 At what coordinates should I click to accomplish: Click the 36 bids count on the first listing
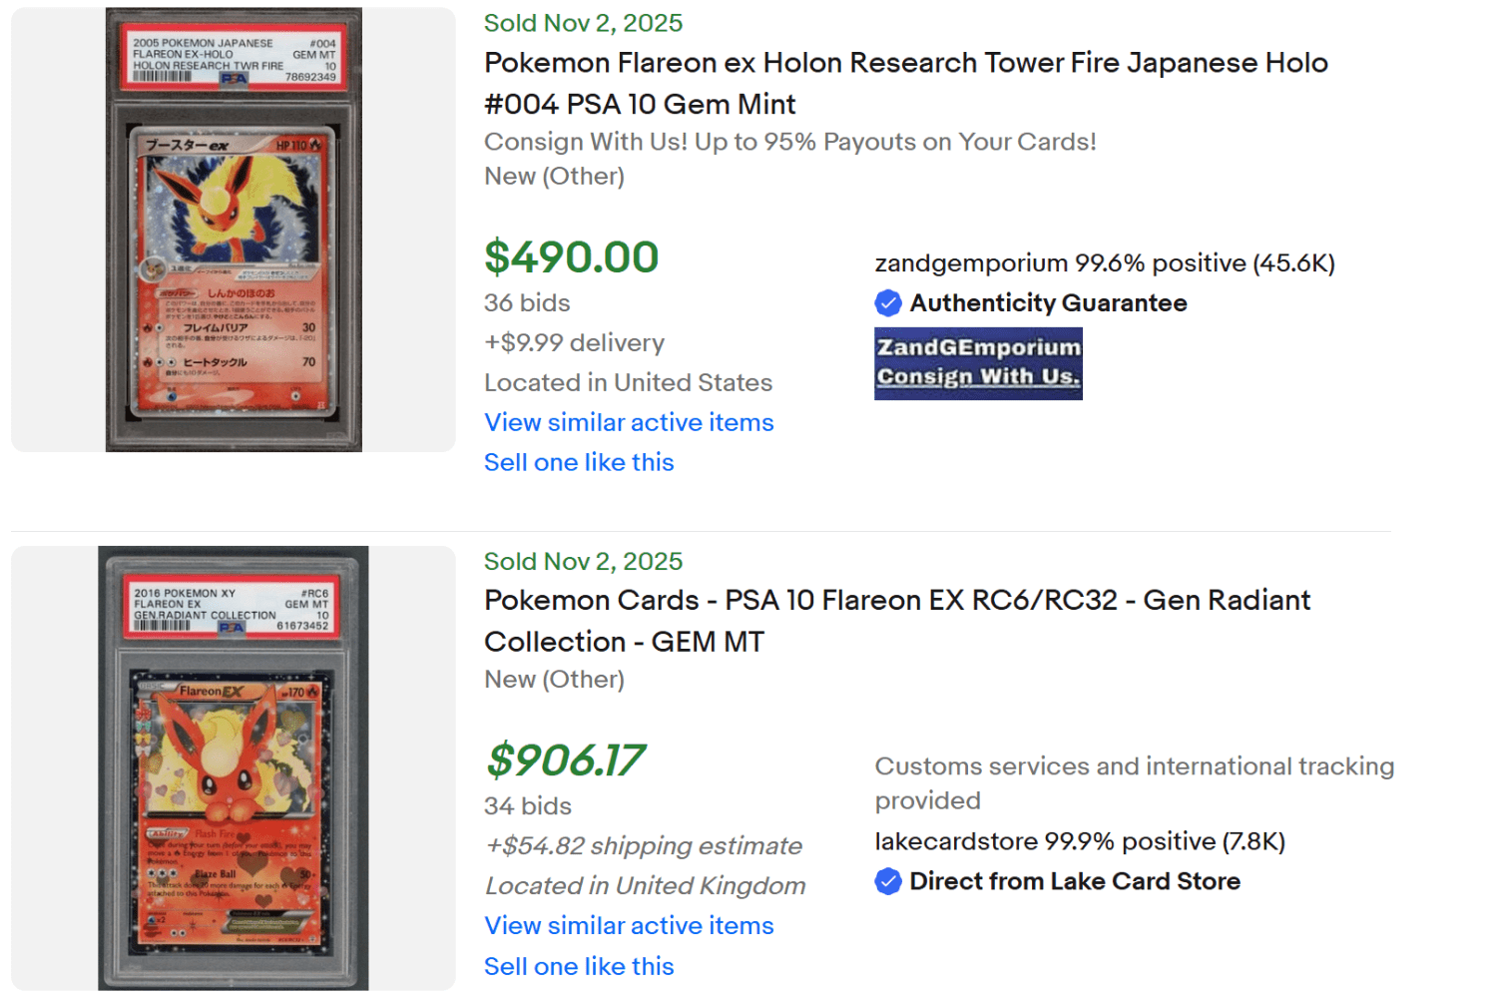pos(527,302)
